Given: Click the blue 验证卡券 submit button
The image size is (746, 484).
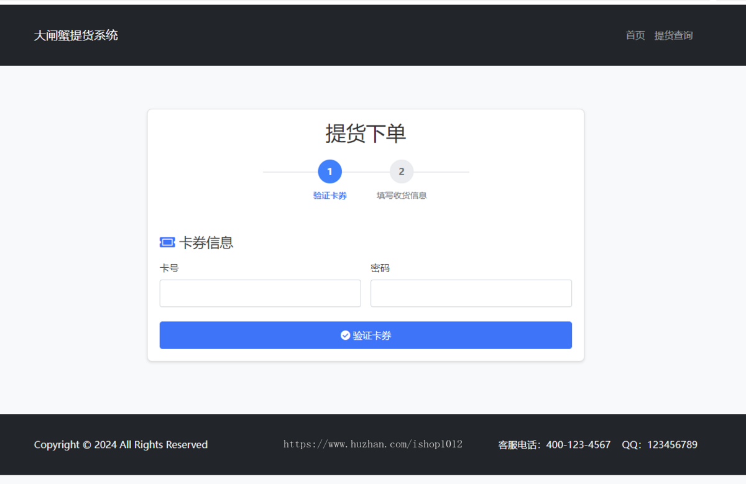Looking at the screenshot, I should click(366, 336).
